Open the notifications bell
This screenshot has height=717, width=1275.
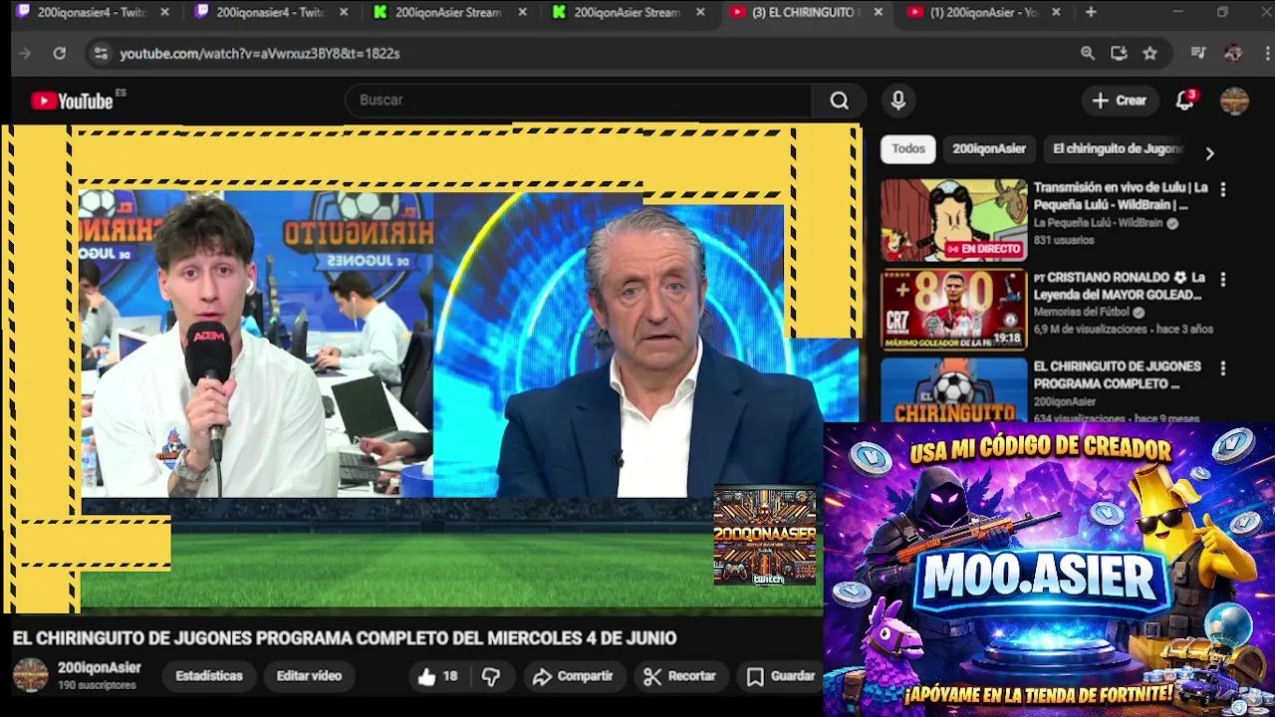(1184, 101)
